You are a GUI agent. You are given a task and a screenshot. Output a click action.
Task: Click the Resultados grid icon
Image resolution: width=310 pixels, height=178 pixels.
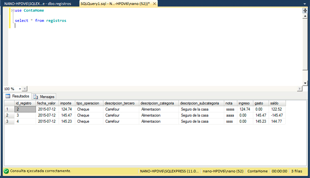click(8, 96)
